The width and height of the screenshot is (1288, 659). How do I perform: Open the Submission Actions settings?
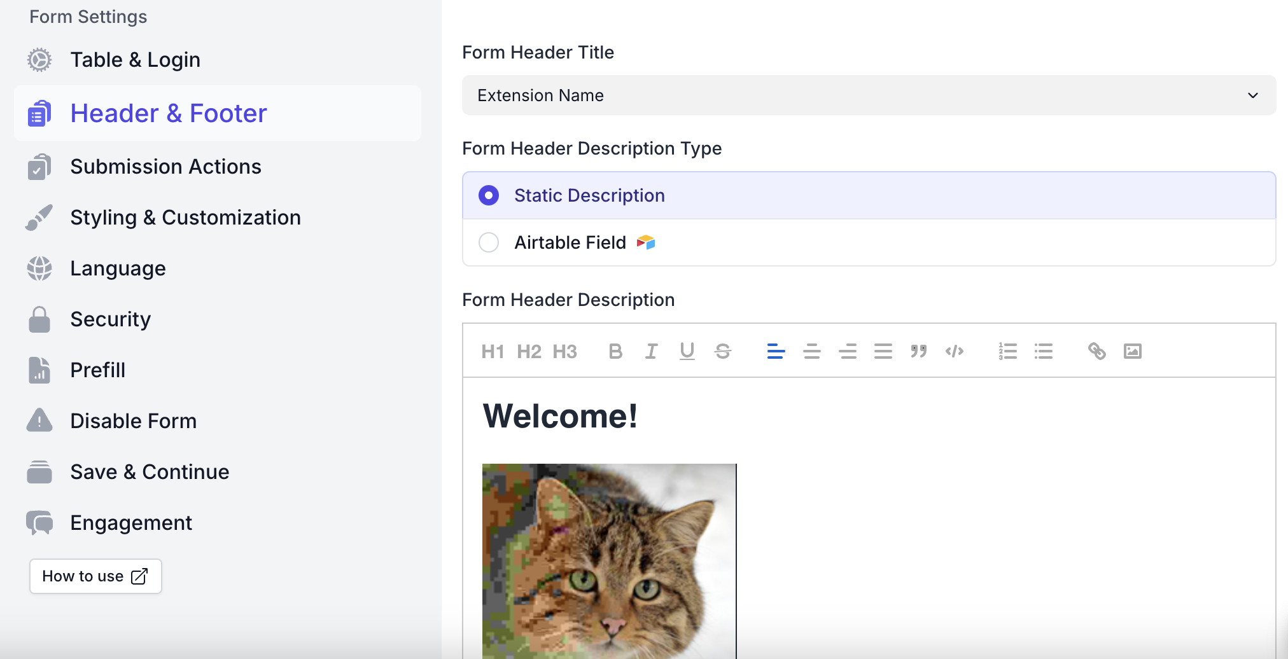[x=165, y=167]
